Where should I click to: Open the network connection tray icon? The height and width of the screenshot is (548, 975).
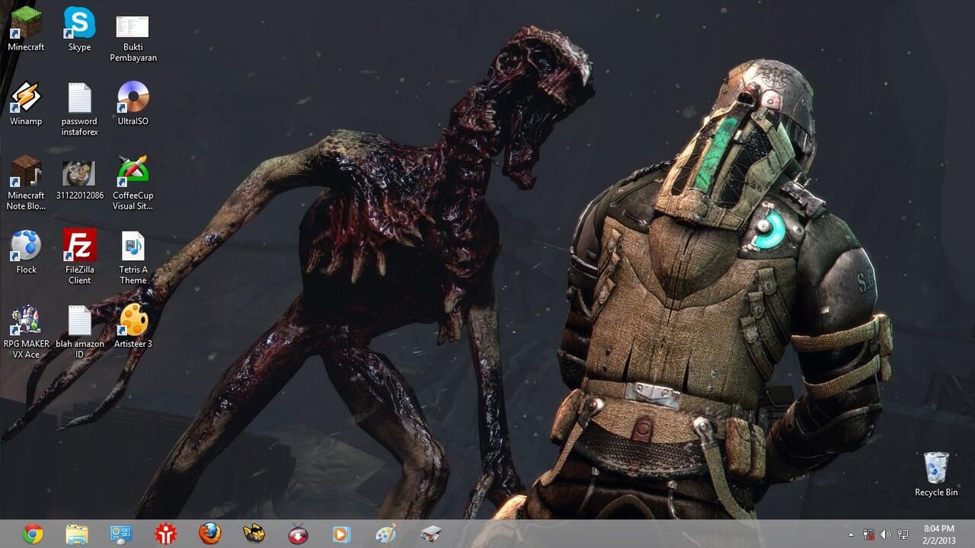(x=903, y=534)
